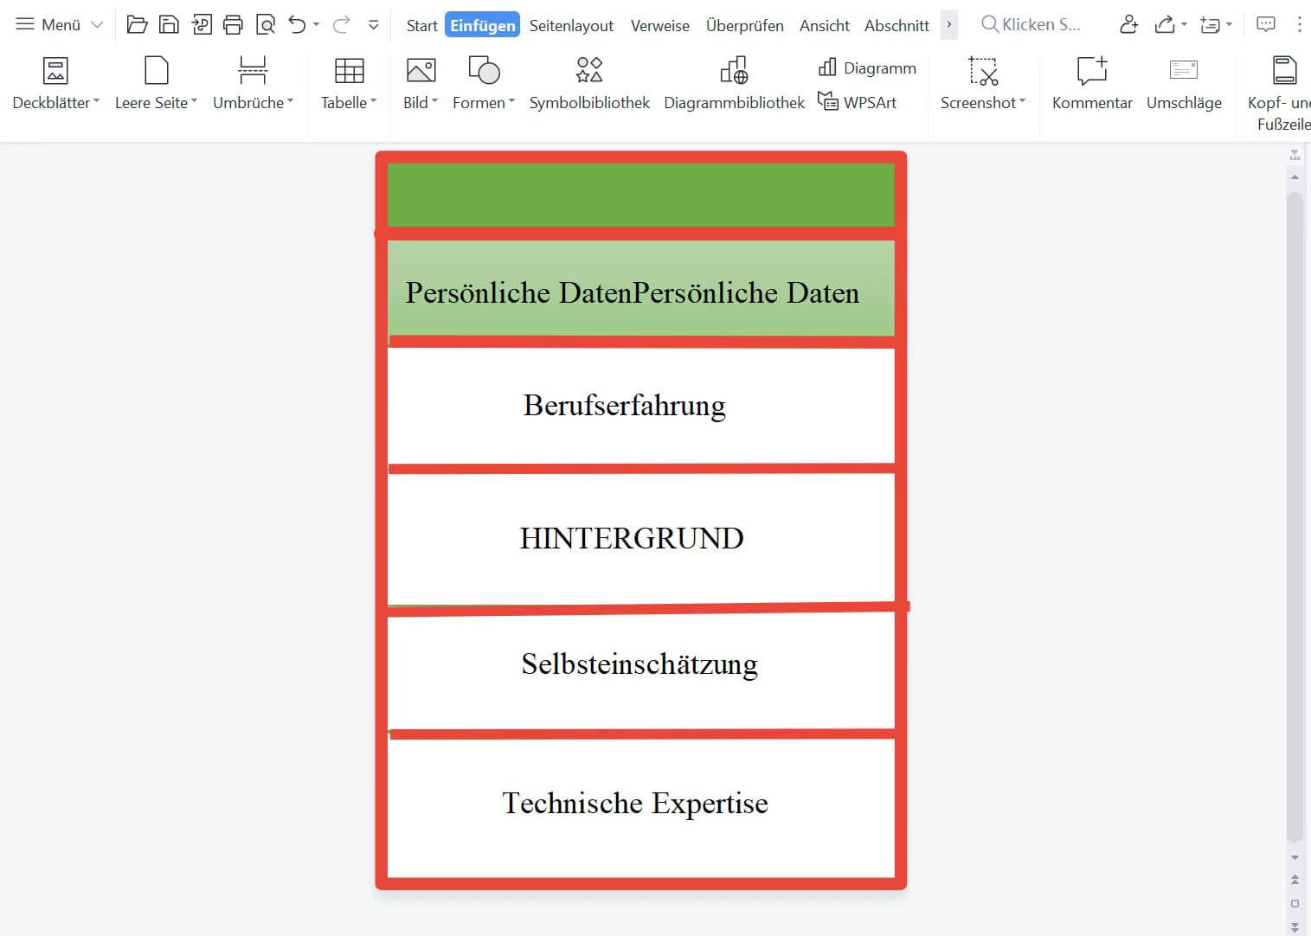
Task: Open the Abschnitt tab
Action: coord(896,25)
